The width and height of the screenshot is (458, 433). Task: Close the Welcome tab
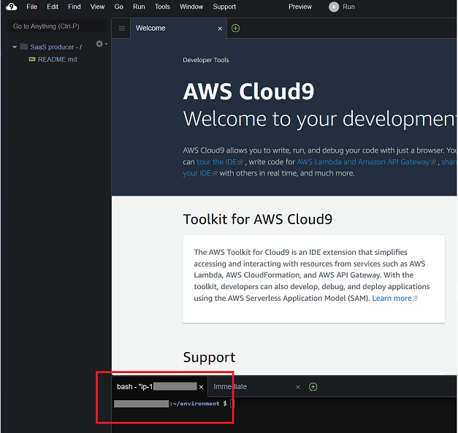click(220, 28)
